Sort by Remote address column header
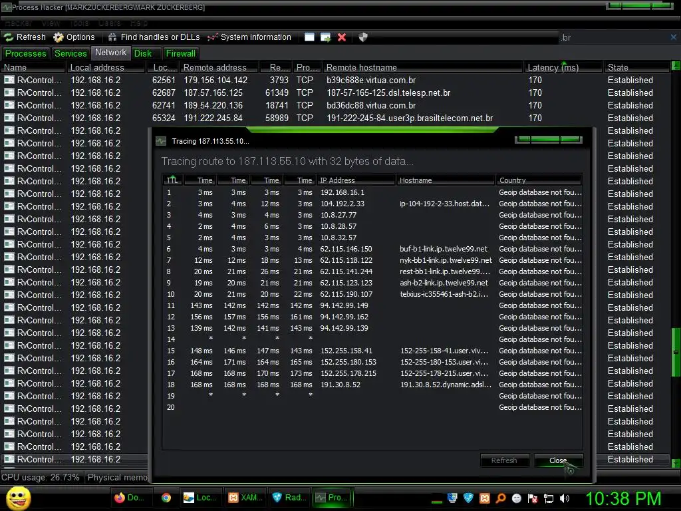681x511 pixels. (x=219, y=67)
